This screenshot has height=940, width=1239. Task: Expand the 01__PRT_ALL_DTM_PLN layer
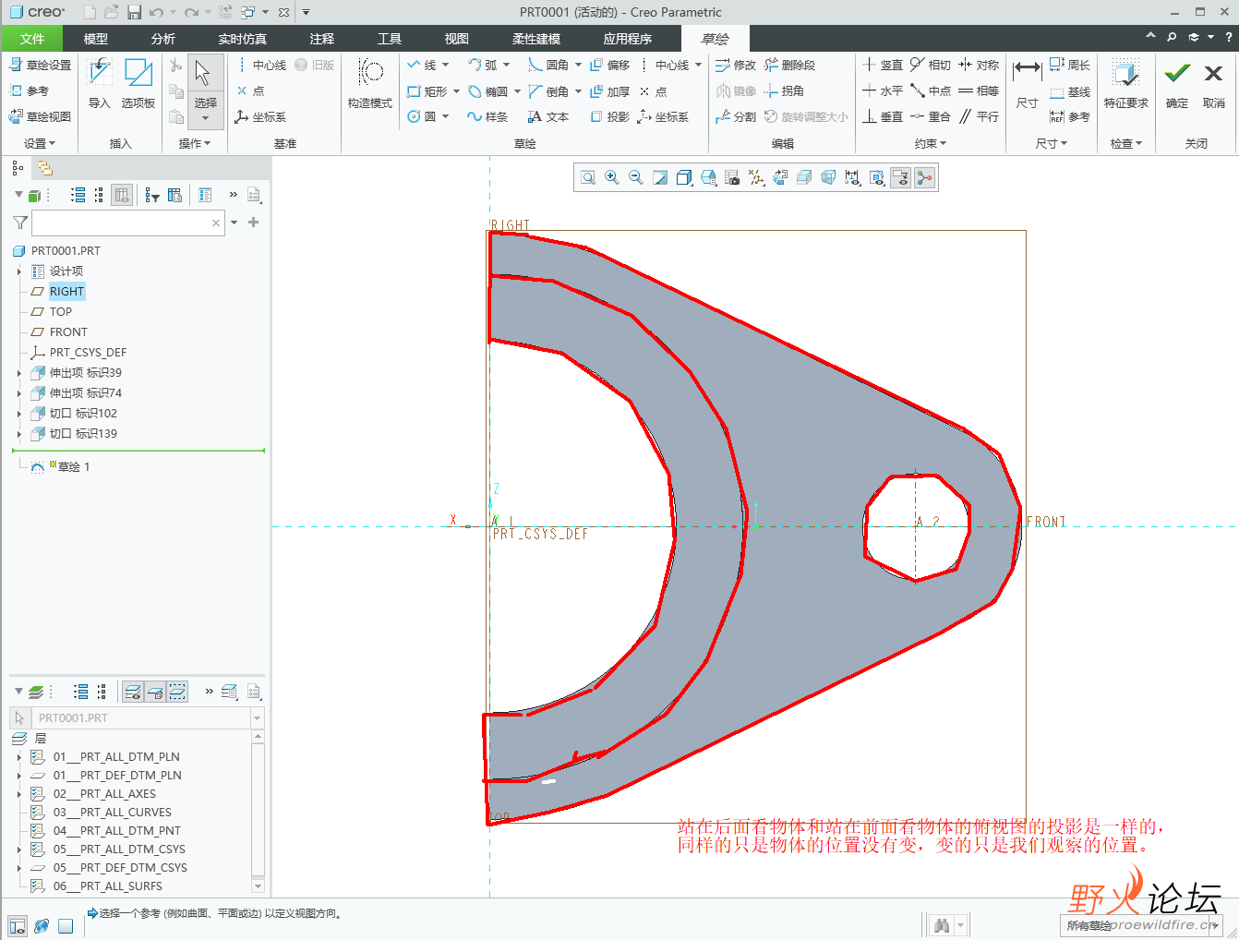tap(19, 757)
